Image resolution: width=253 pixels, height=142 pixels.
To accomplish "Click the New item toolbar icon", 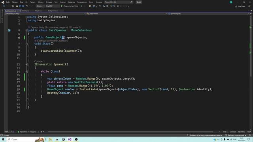I will [13, 6].
